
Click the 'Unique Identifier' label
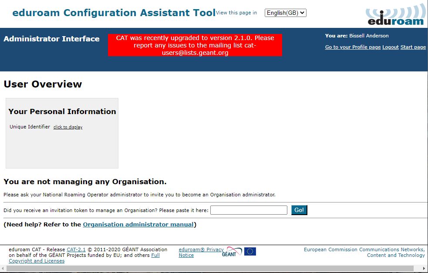[x=30, y=127]
